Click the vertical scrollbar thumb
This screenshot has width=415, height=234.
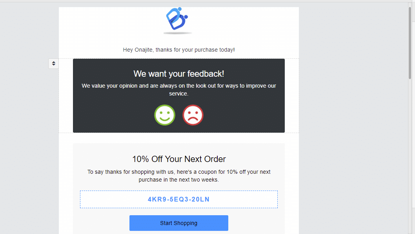[410, 43]
